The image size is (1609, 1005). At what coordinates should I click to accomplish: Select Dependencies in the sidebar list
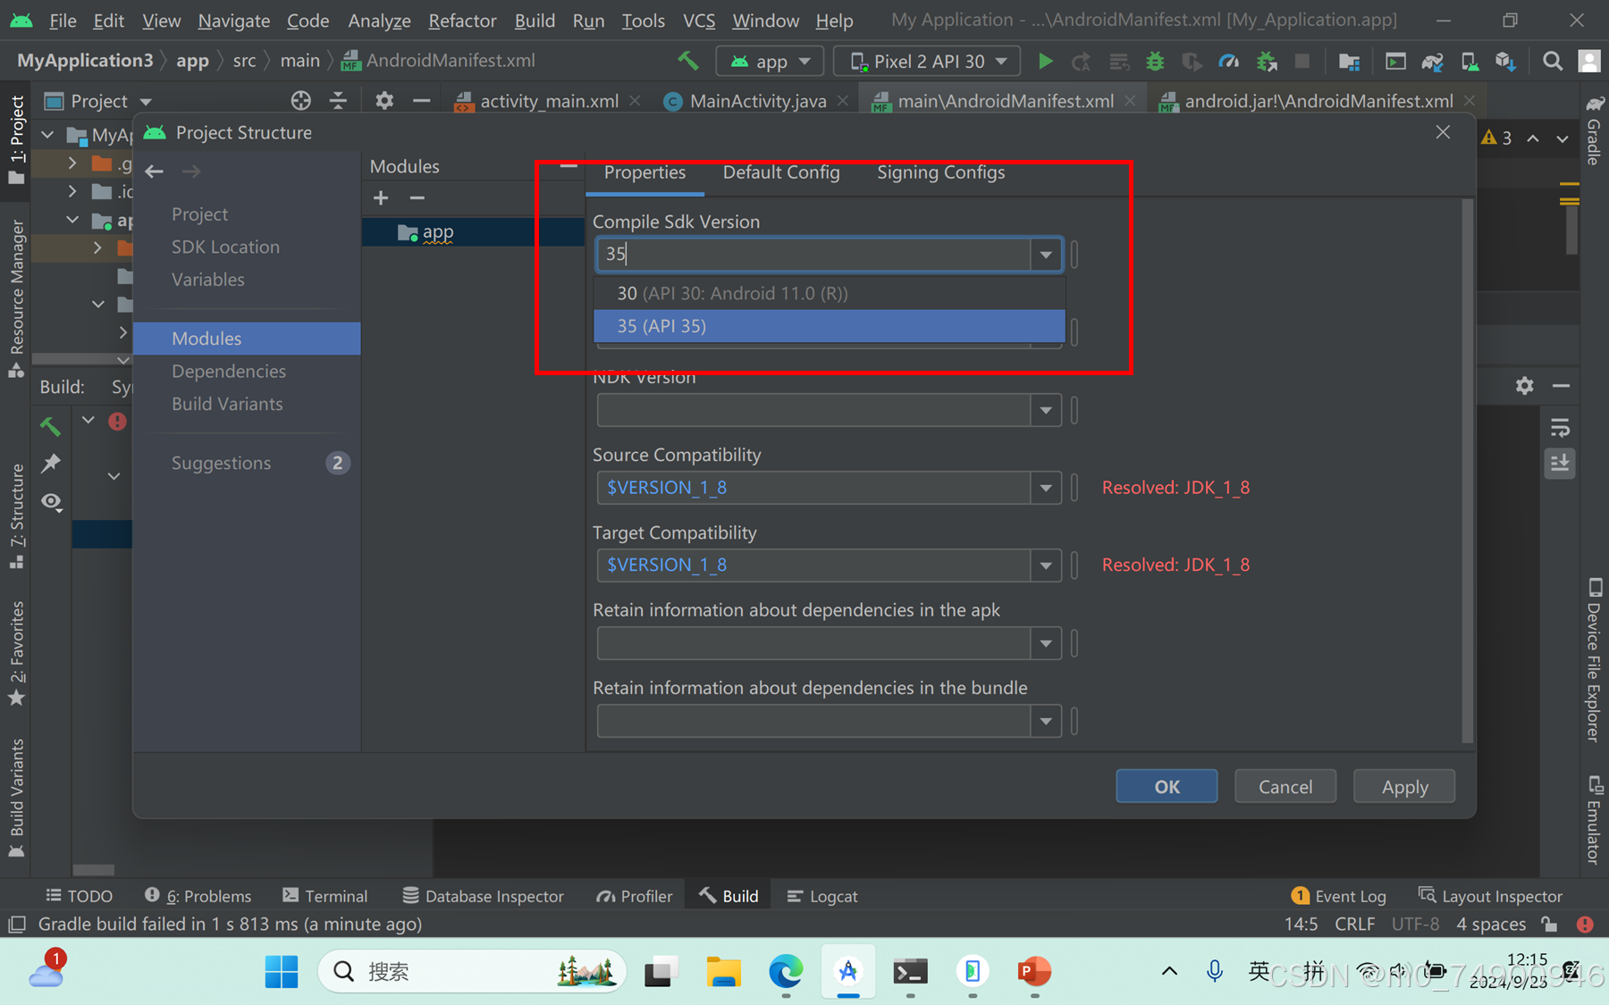pyautogui.click(x=229, y=371)
